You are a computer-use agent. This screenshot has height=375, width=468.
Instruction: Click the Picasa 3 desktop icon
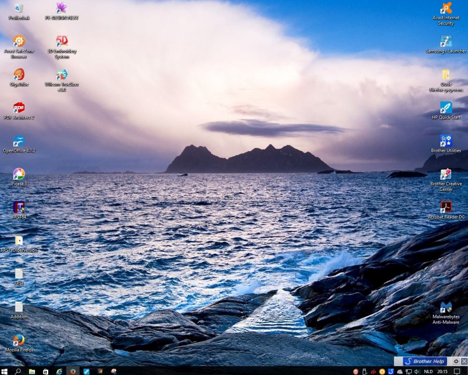coord(19,174)
